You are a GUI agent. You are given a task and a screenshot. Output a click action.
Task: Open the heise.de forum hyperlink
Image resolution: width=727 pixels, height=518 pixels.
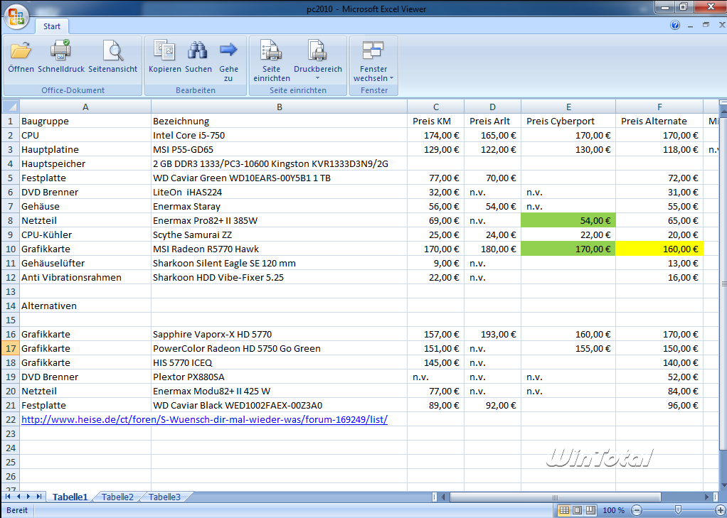click(x=204, y=419)
